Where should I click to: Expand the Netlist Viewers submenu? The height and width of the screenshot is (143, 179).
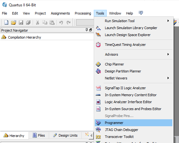pyautogui.click(x=168, y=78)
